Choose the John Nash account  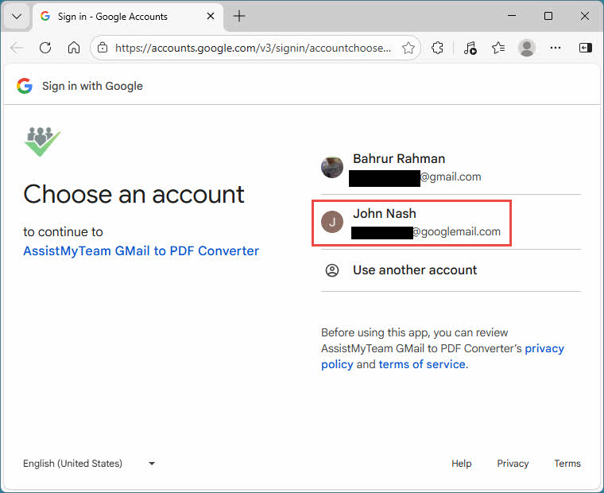pos(411,223)
